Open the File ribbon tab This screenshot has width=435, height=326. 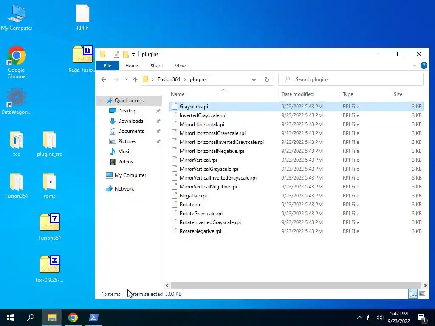107,66
